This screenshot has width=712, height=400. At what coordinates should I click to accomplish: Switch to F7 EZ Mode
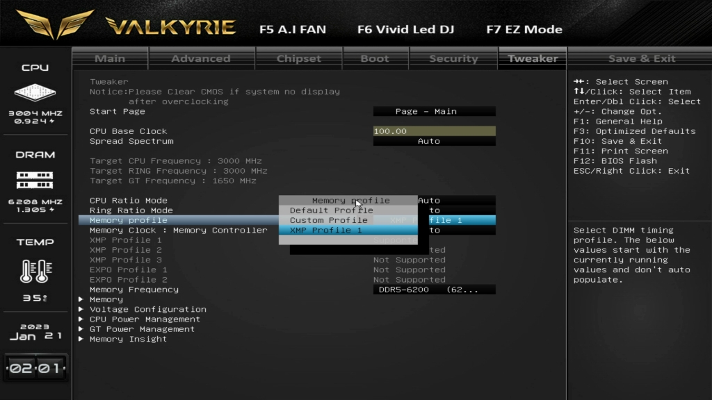pos(524,29)
